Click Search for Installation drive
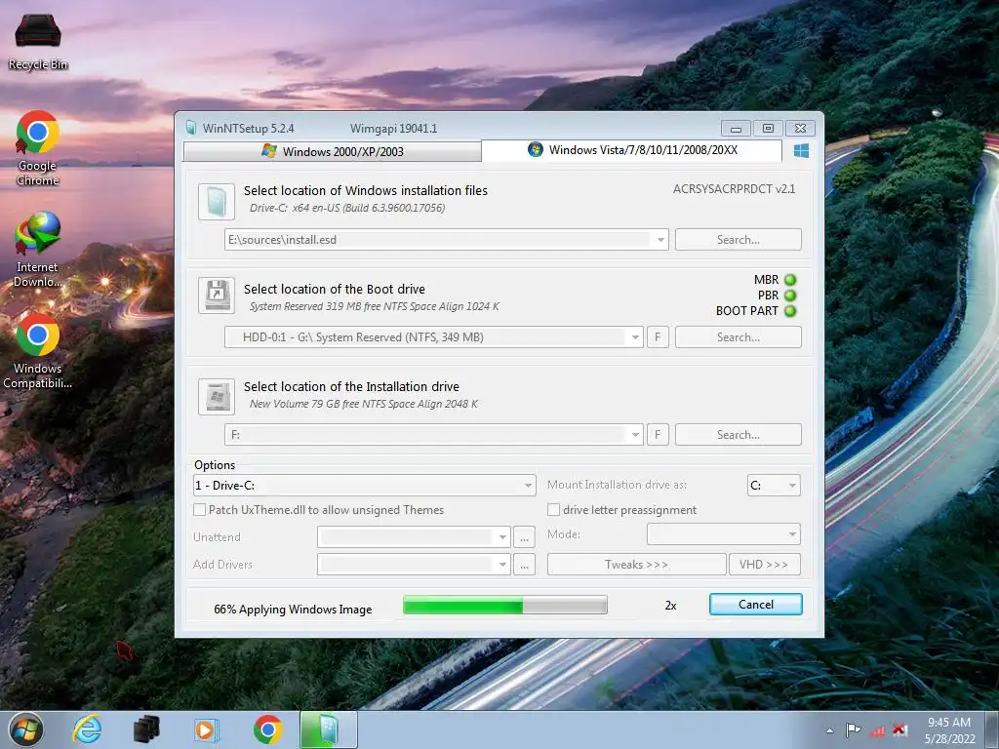The width and height of the screenshot is (999, 749). 739,435
